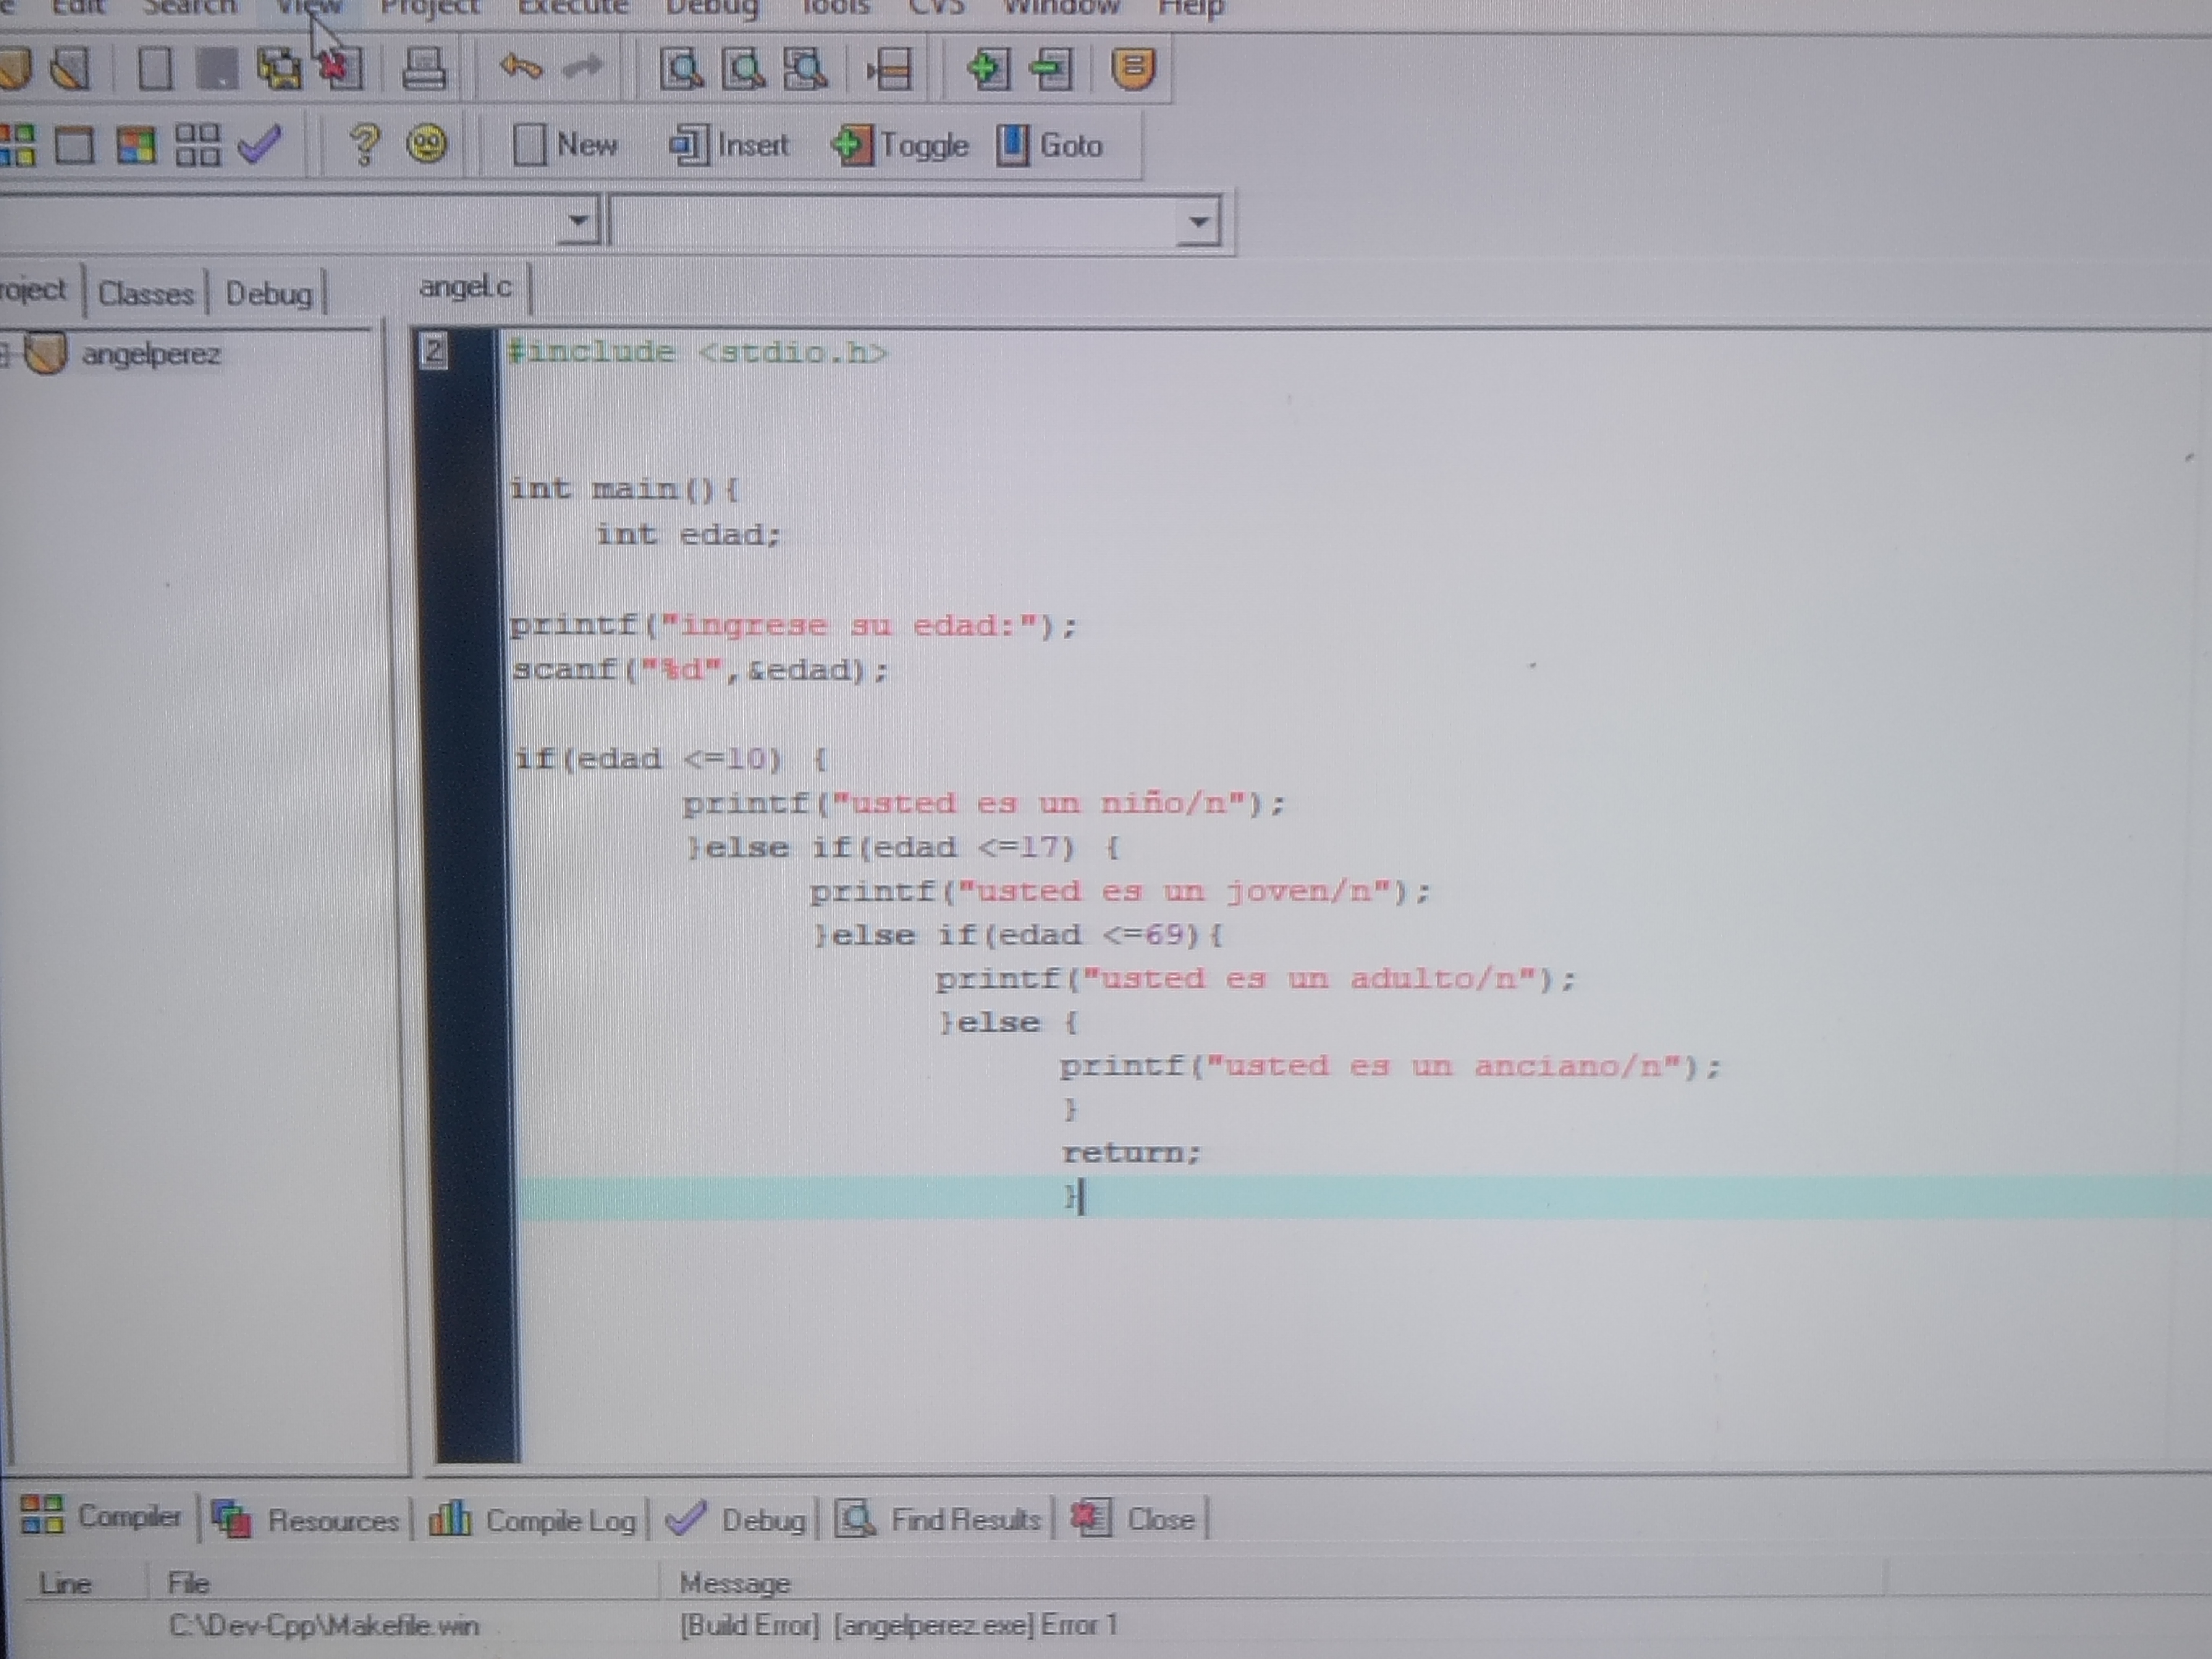Click the Compile and run multicolor squares icon

(x=136, y=145)
